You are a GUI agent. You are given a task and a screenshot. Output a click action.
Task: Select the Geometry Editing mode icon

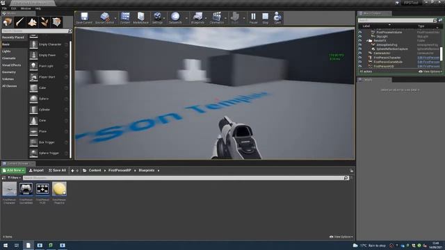[x=56, y=22]
